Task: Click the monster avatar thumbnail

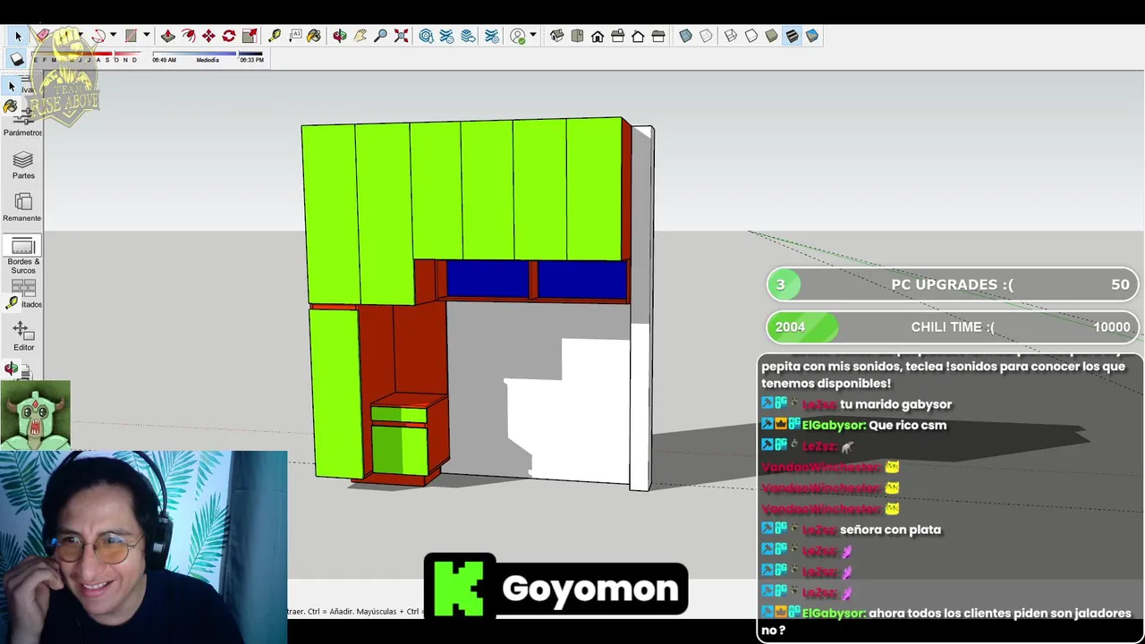Action: click(35, 415)
